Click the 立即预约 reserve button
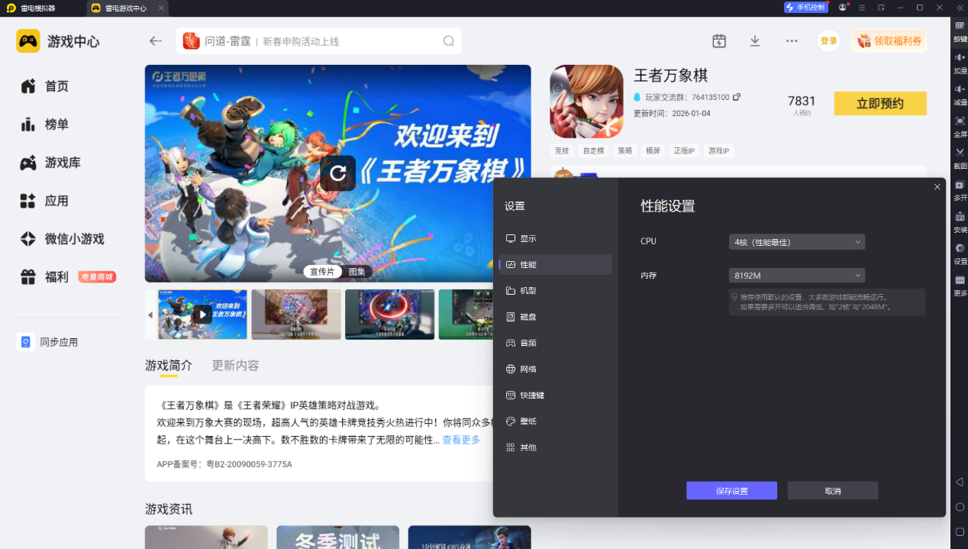This screenshot has width=968, height=549. click(x=879, y=104)
